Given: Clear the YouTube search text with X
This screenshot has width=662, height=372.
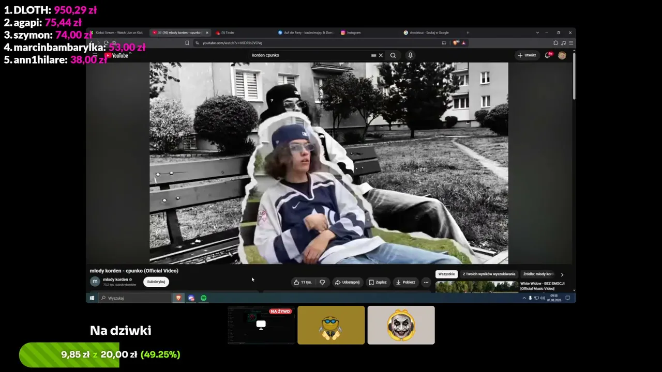Looking at the screenshot, I should [381, 55].
